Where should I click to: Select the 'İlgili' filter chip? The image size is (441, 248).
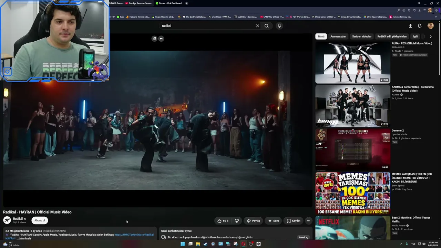tap(415, 37)
